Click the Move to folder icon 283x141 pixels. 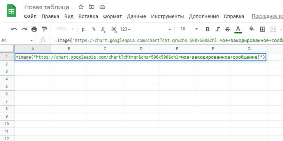(x=91, y=7)
